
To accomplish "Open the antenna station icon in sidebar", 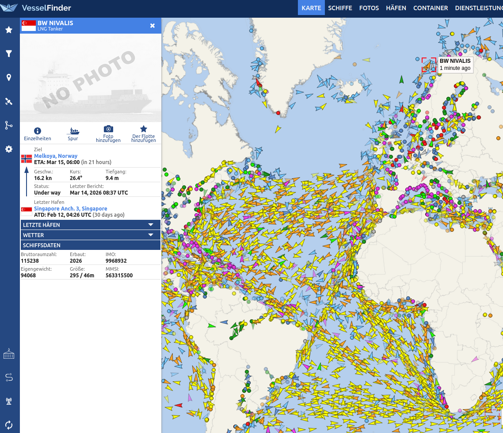I will point(9,401).
